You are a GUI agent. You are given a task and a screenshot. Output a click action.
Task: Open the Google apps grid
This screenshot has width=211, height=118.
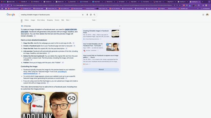(x=203, y=15)
